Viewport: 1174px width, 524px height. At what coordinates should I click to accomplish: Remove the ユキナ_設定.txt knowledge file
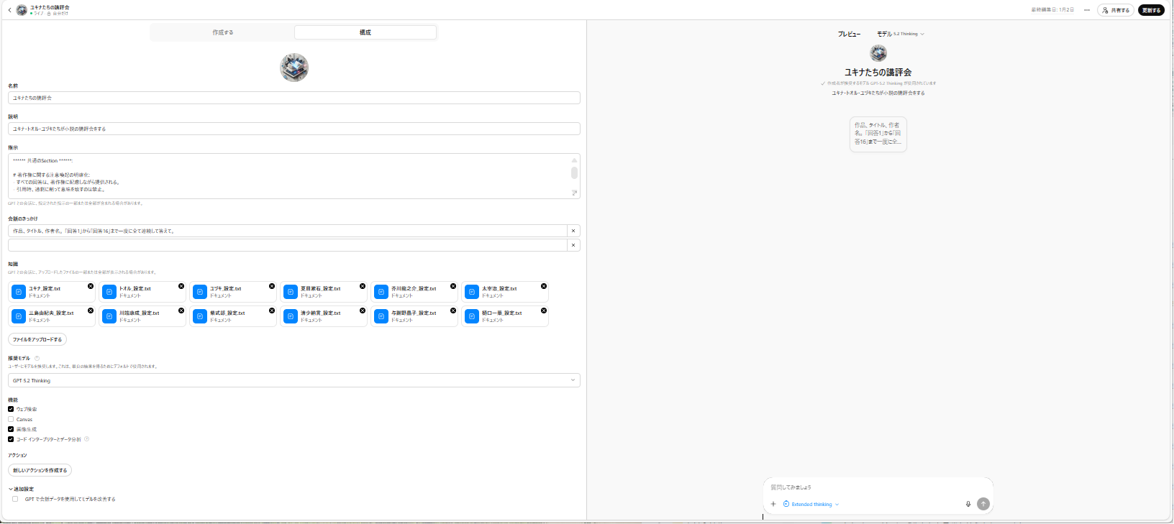coord(91,286)
